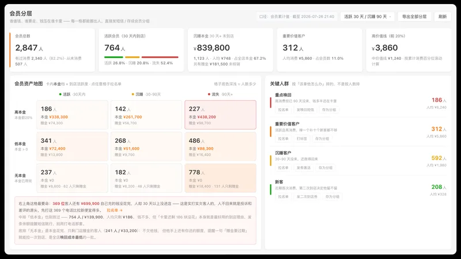This screenshot has width=461, height=259.
Task: Open the 778 人 no-balance churned cell
Action: (x=221, y=178)
